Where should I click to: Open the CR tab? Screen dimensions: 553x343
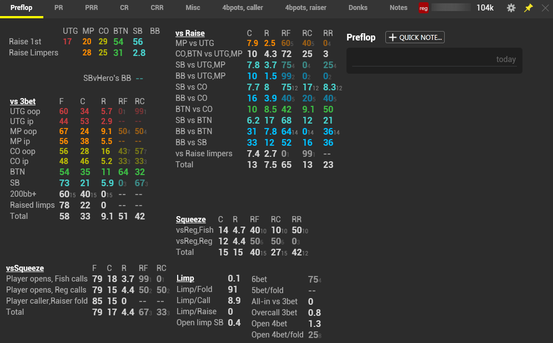[124, 8]
